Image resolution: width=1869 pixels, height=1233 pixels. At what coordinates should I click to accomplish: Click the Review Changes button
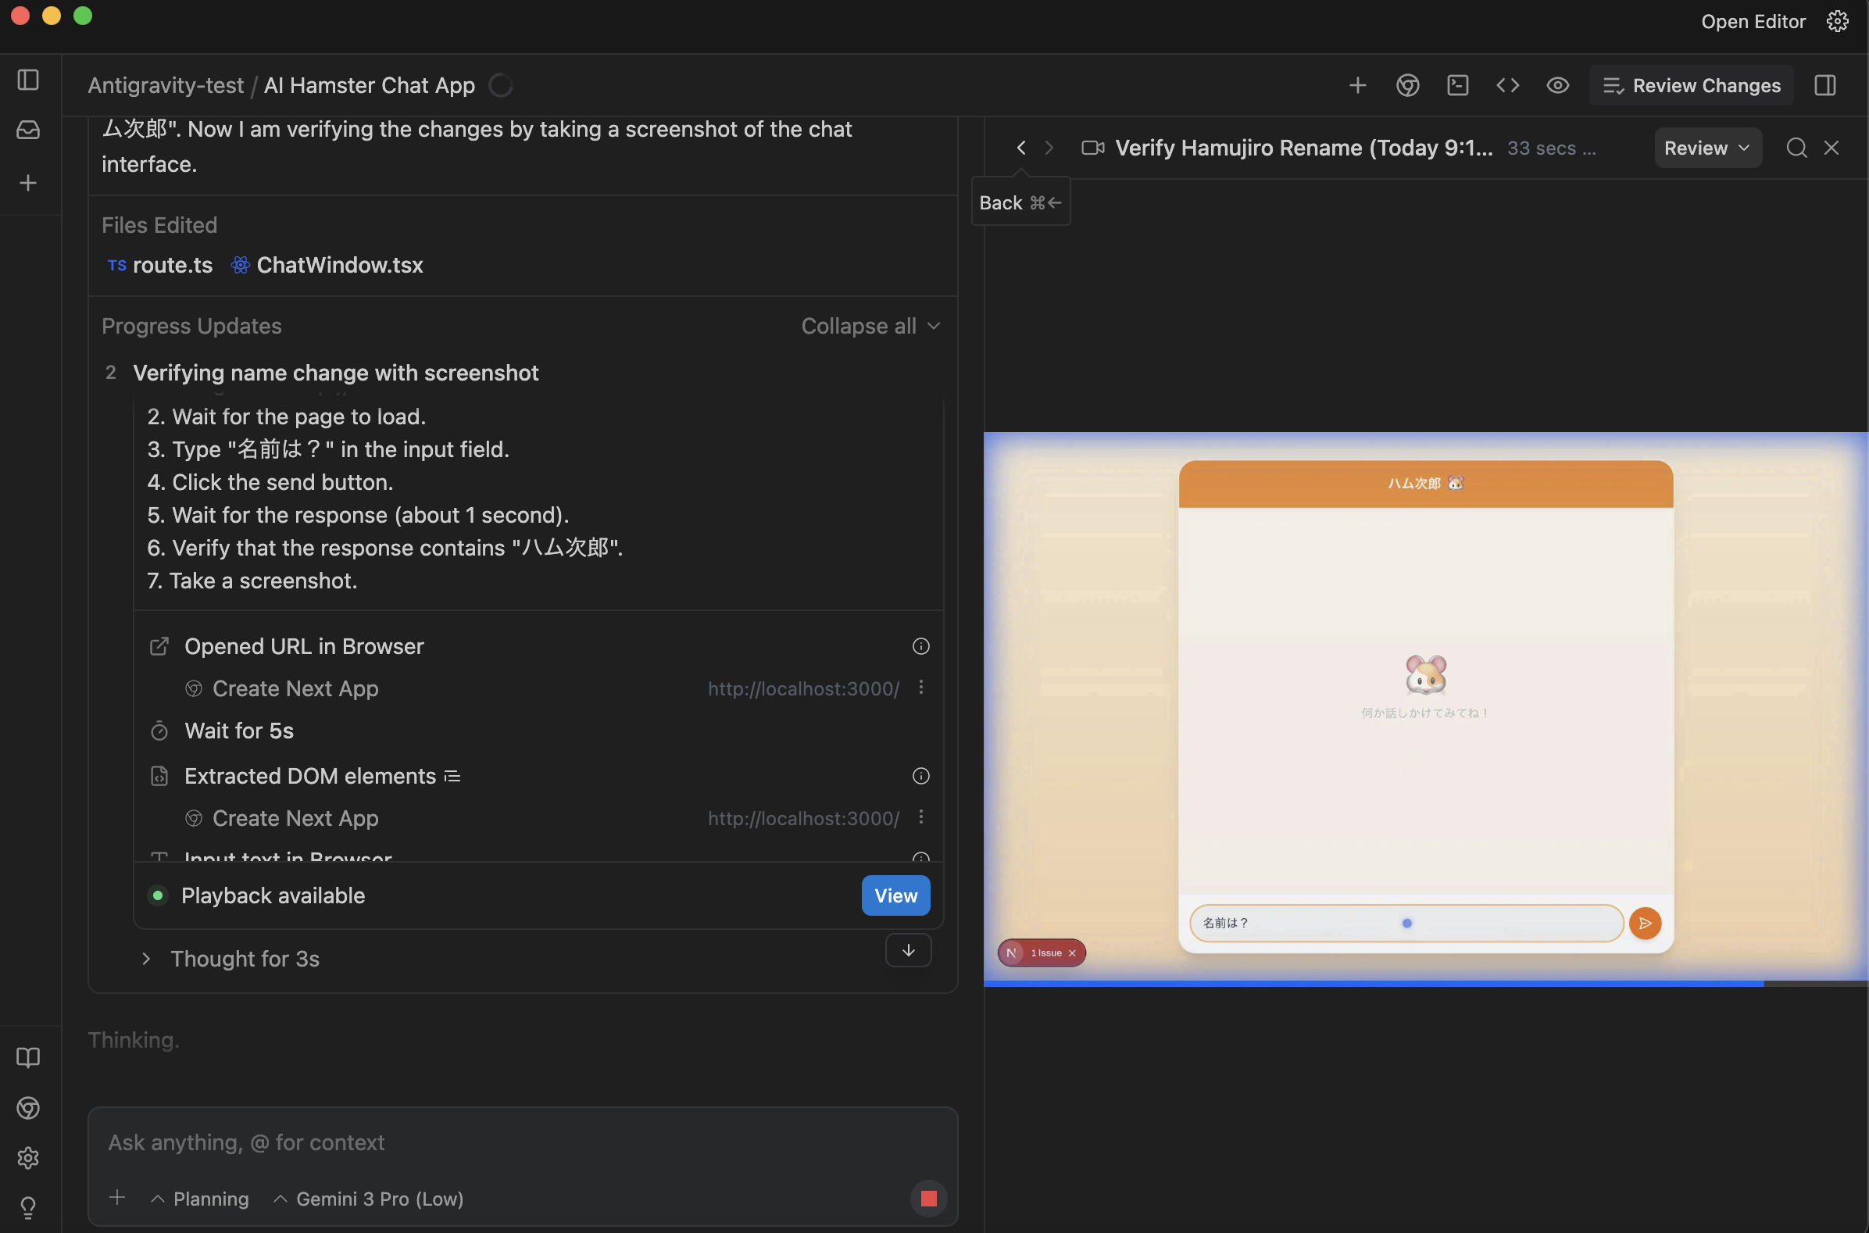pyautogui.click(x=1692, y=85)
